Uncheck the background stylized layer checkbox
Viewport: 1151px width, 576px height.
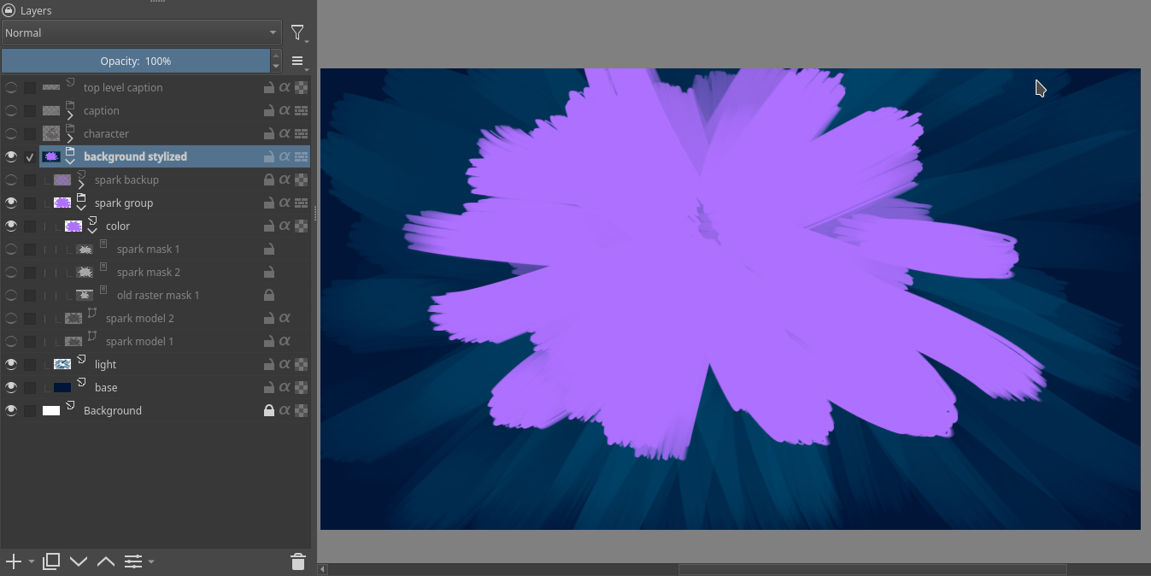coord(30,157)
